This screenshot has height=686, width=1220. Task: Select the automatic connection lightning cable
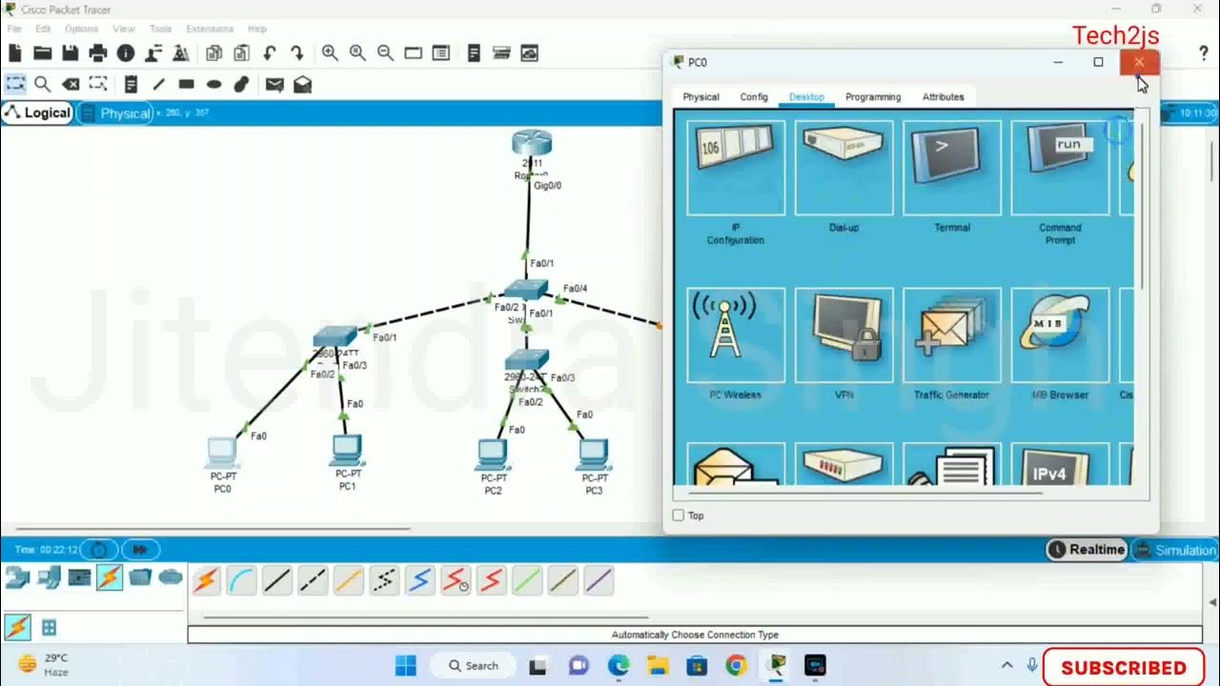tap(206, 580)
